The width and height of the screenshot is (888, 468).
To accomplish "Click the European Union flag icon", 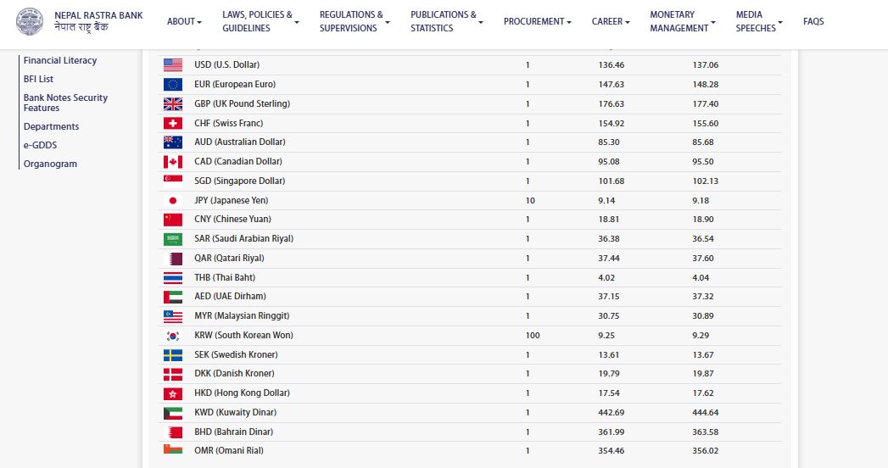I will 173,84.
